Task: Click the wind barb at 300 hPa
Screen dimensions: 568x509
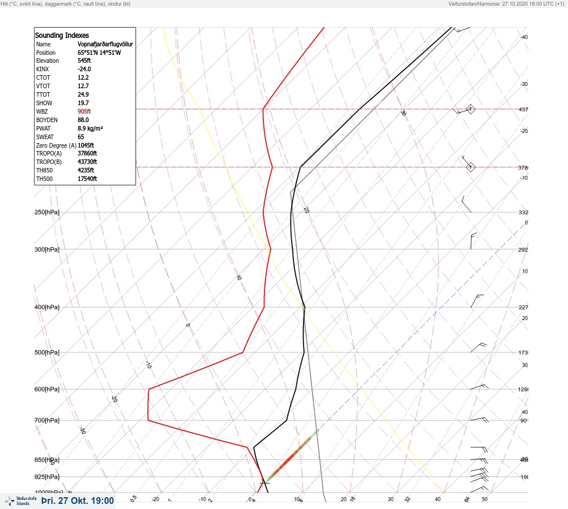Action: [x=473, y=241]
